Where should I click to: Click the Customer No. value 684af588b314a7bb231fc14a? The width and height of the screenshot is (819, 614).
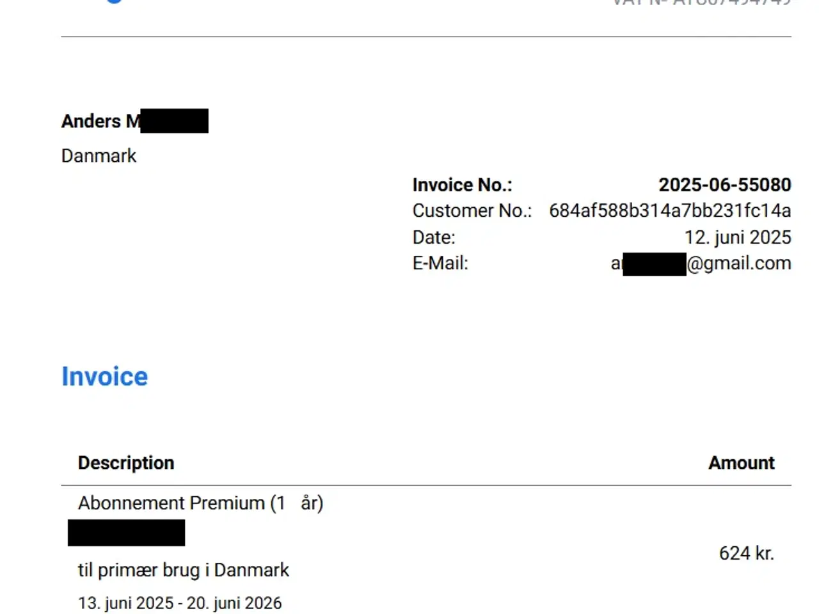click(x=669, y=210)
